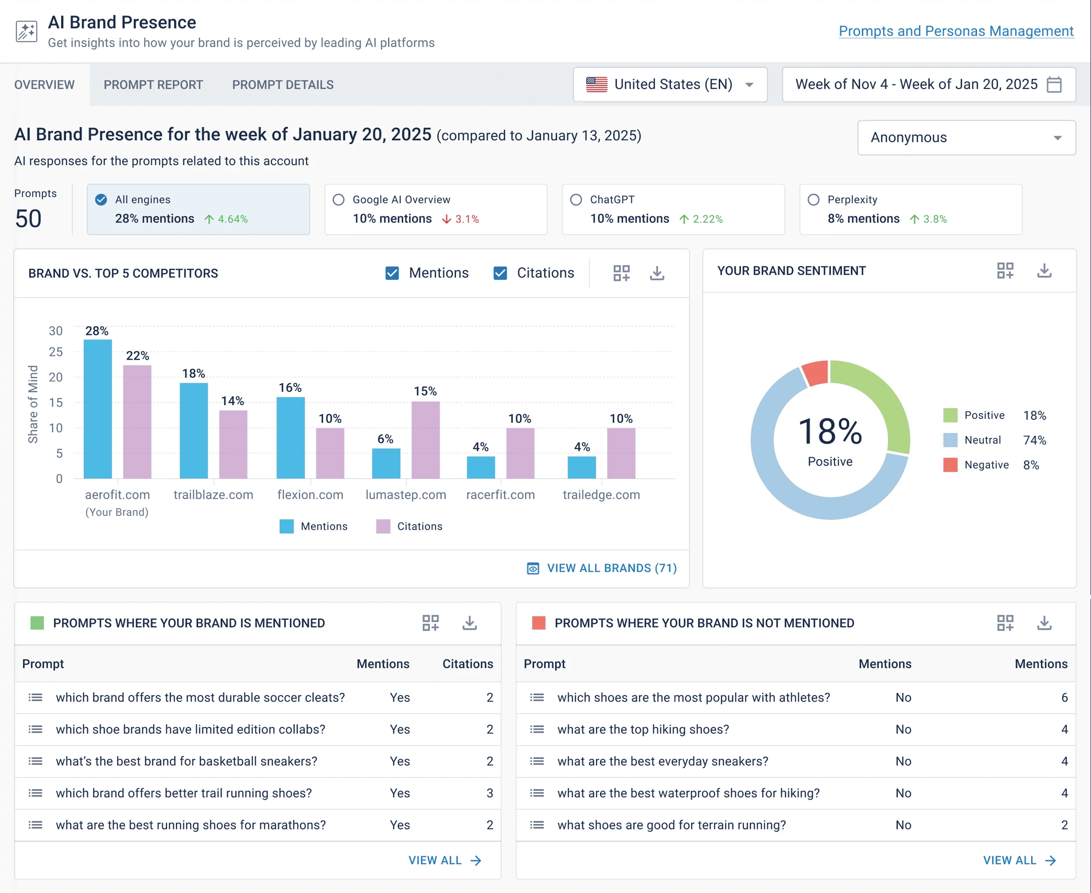Click 'which shoes are the most popular with athletes?'
The image size is (1091, 893).
point(693,698)
